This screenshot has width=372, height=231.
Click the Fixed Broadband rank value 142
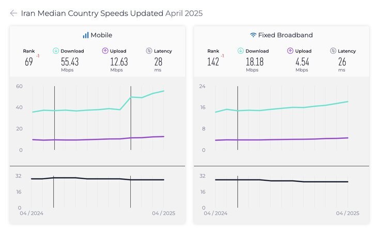[213, 62]
